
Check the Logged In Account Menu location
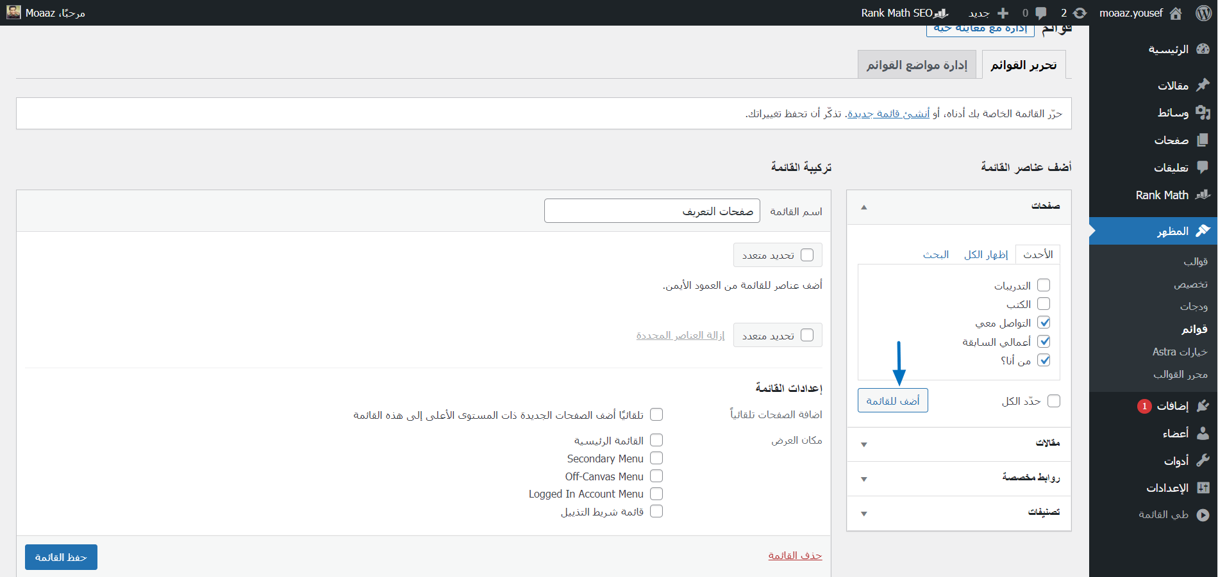pos(656,494)
